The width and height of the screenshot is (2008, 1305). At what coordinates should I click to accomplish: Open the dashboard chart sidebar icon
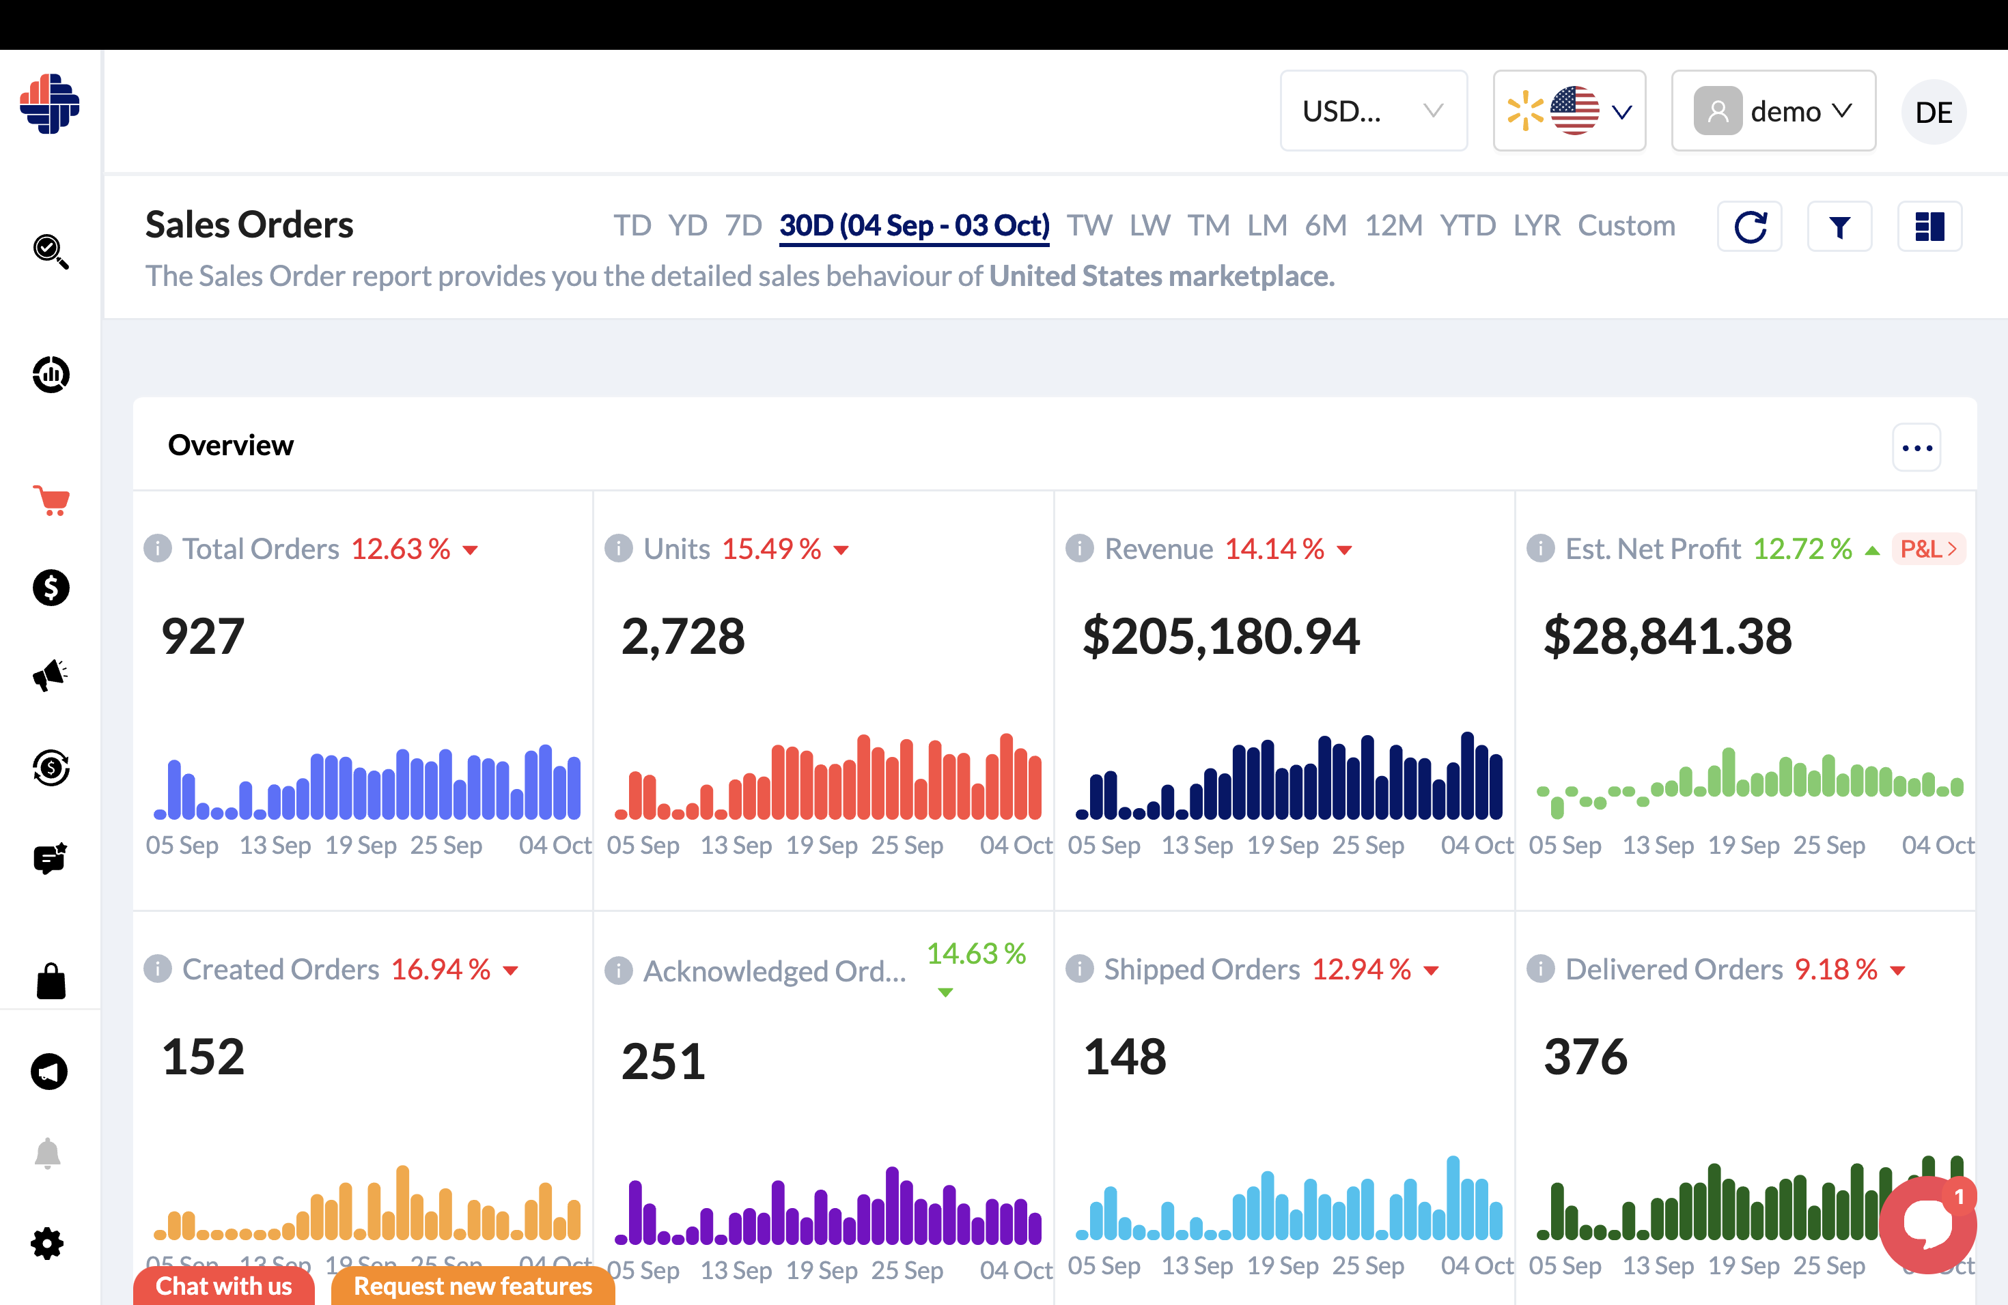click(x=51, y=374)
